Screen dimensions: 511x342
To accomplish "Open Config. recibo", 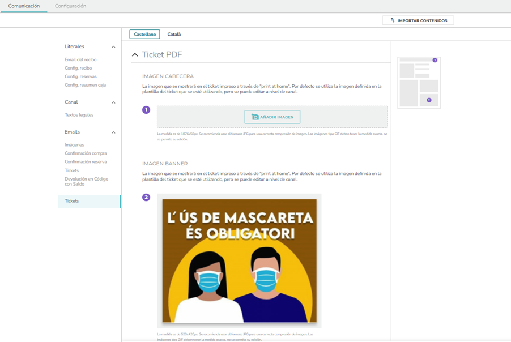I will [78, 68].
